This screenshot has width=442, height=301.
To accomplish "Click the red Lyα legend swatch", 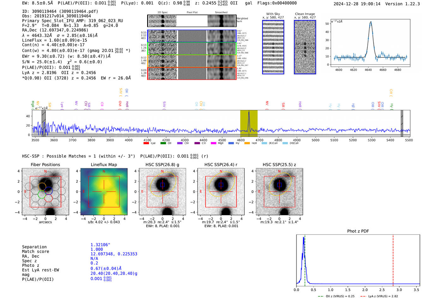I will tap(146, 143).
